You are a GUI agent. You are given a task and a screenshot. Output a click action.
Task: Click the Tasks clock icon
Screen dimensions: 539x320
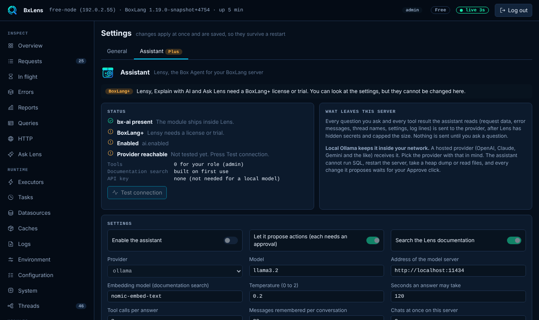pos(11,197)
